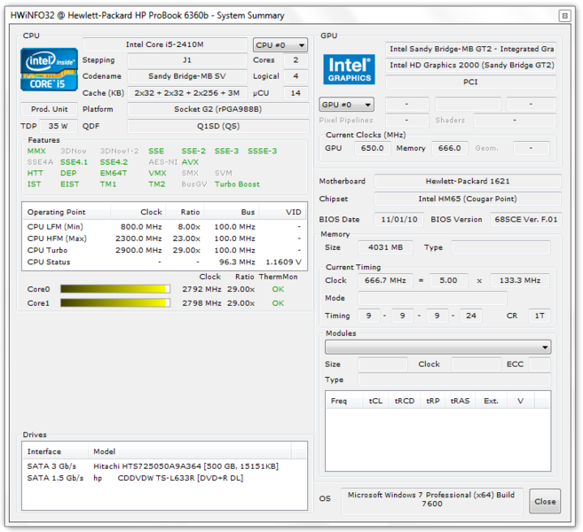Viewport: 583px width, 532px height.
Task: Click the Core1 clock 2798 MHz value
Action: point(201,303)
